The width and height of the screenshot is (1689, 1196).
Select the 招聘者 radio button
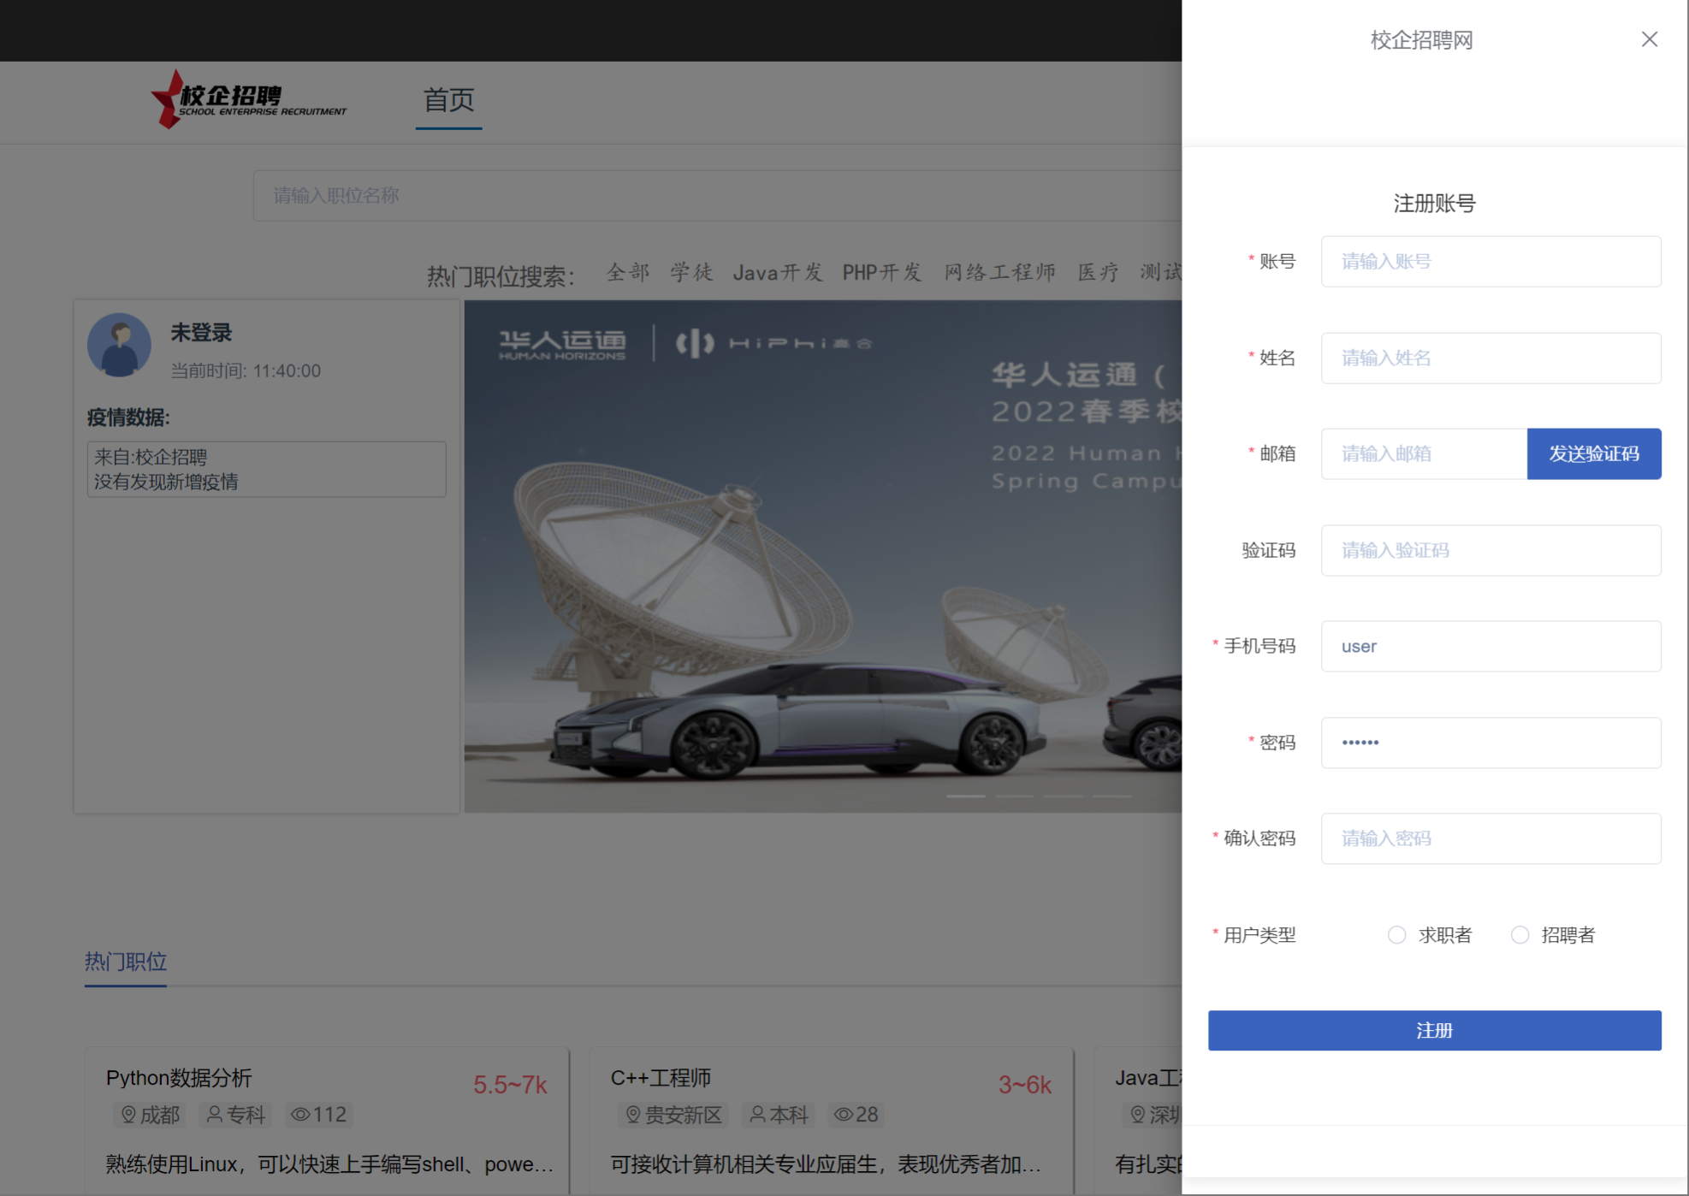(x=1520, y=935)
